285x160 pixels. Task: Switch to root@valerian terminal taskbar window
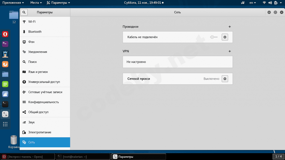(83, 157)
